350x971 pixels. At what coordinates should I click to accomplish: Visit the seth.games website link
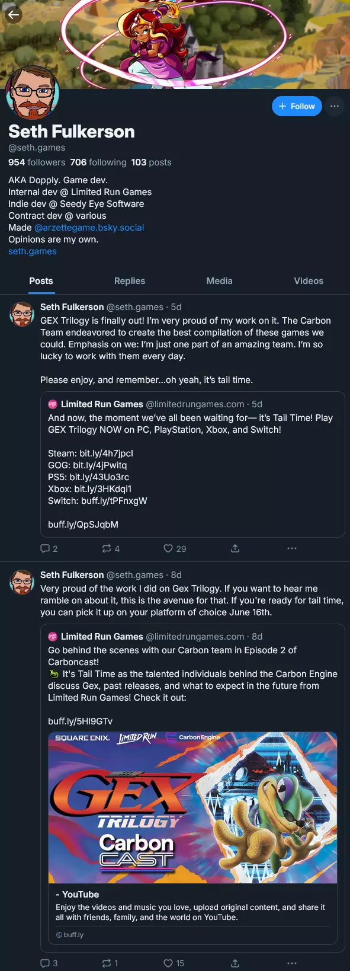(33, 251)
